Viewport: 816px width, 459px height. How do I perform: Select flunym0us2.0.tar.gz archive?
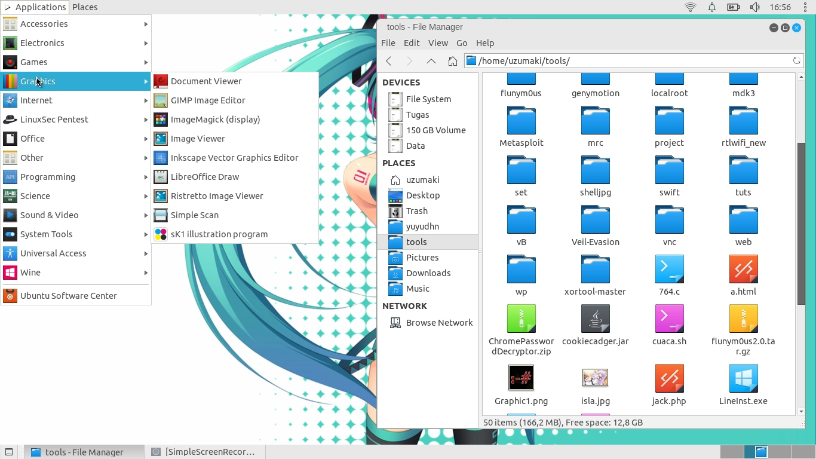pyautogui.click(x=743, y=331)
